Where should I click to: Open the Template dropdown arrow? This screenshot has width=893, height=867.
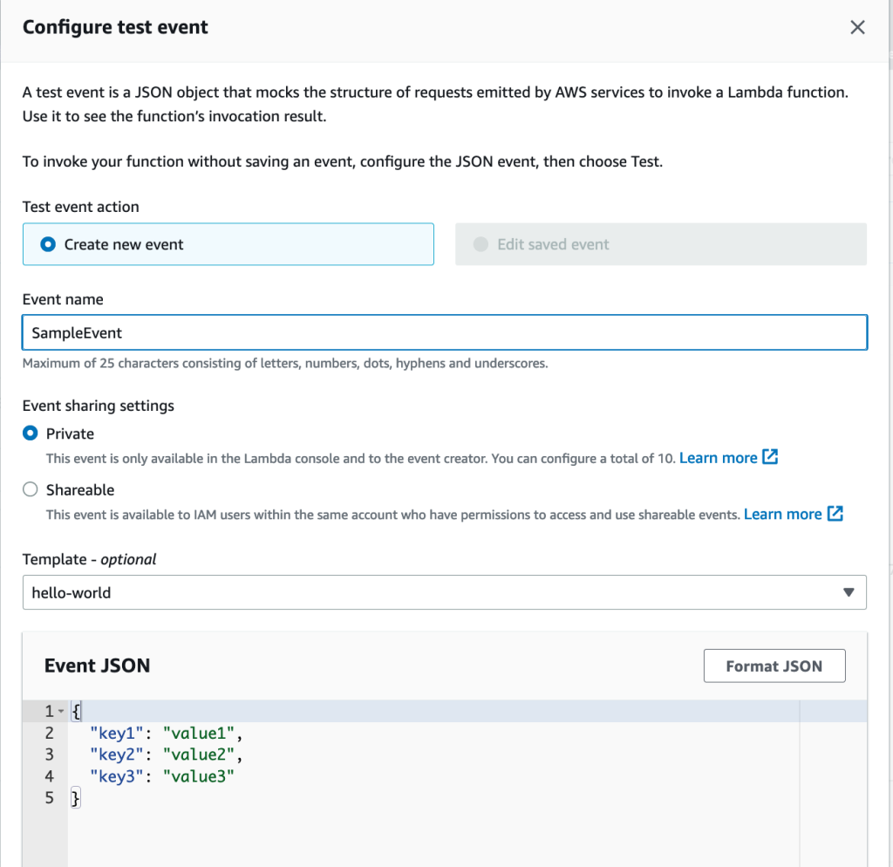point(849,592)
